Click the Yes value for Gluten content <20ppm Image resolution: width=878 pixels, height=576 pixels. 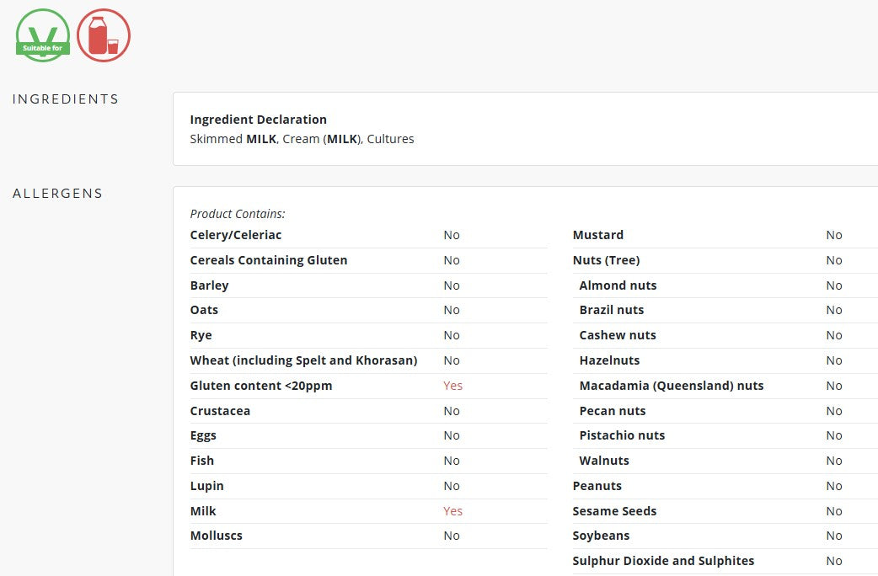(x=452, y=386)
